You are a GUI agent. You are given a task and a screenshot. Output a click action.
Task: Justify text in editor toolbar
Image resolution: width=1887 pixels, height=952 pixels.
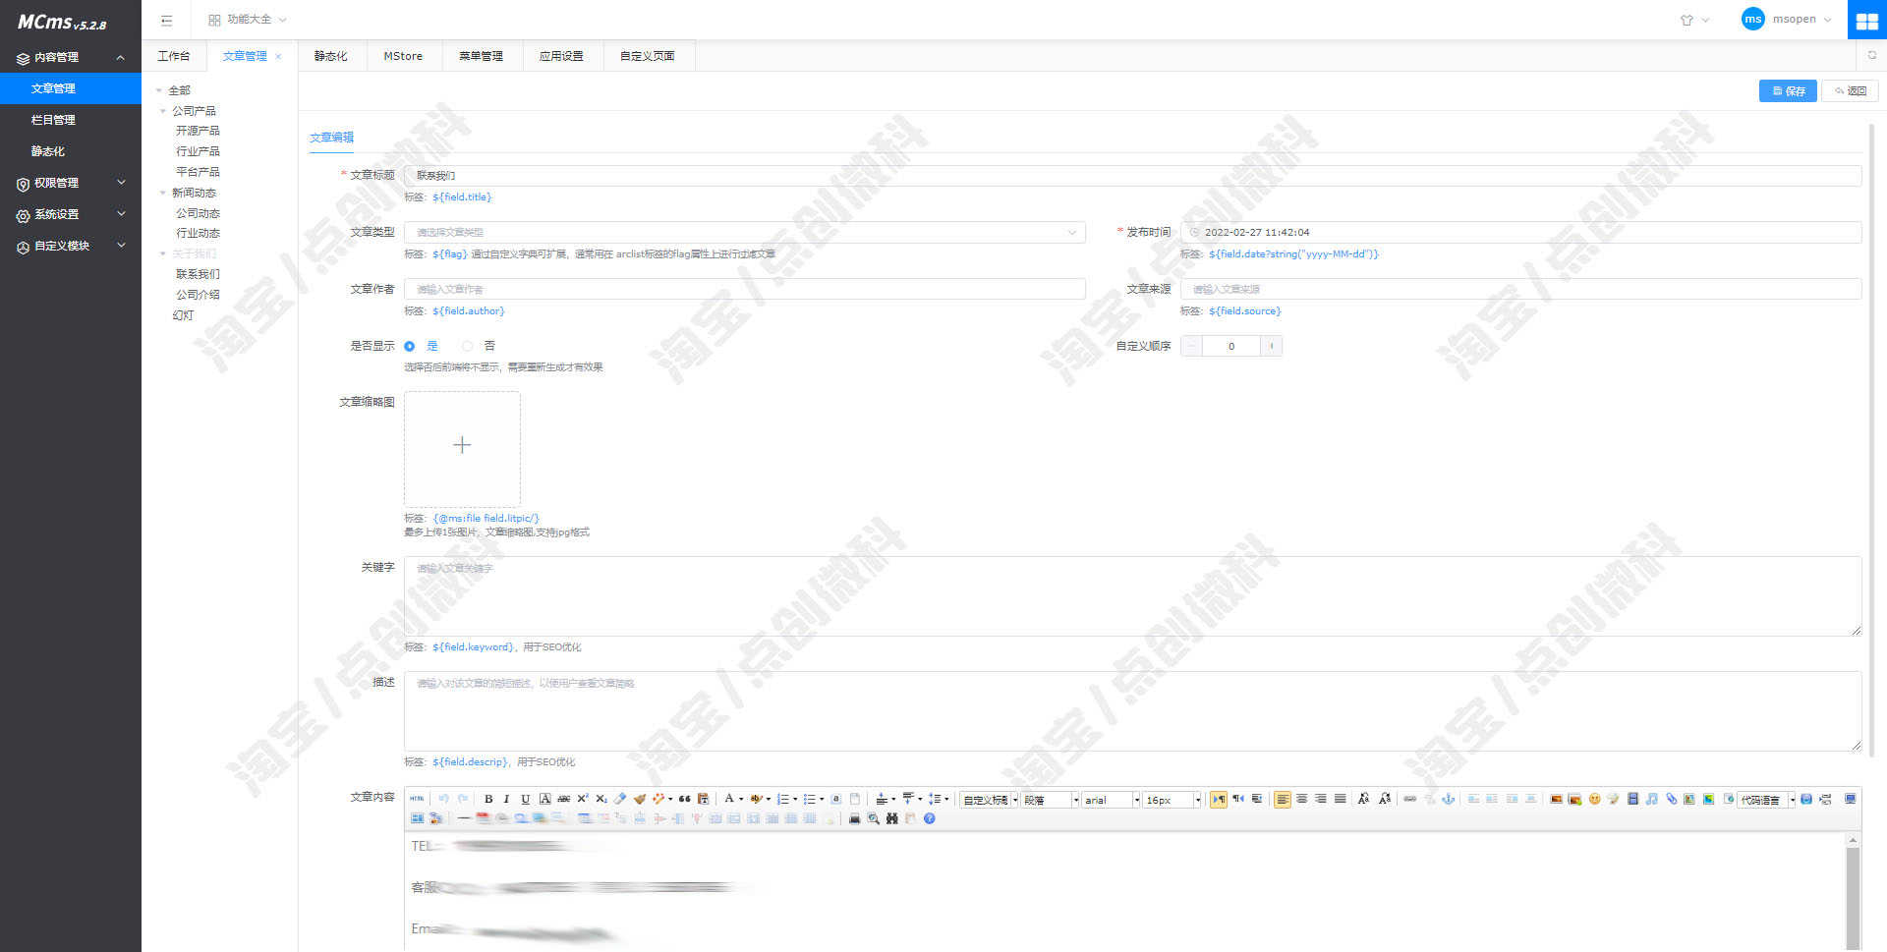pyautogui.click(x=1340, y=799)
